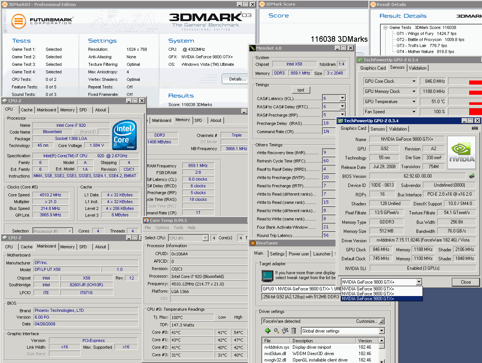Screen dimensions: 482x363
Task: Open the Processor #1 selection dropdown in CPU-Z
Action: coord(70,231)
